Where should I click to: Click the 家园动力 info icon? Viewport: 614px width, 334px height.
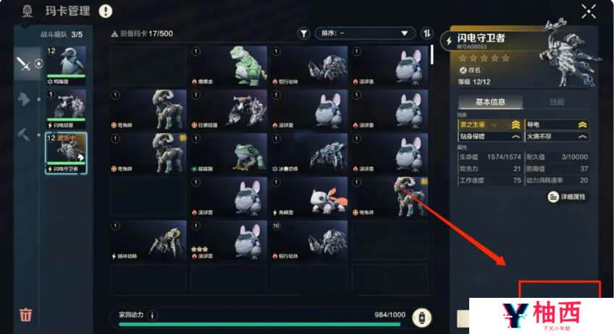pos(152,315)
